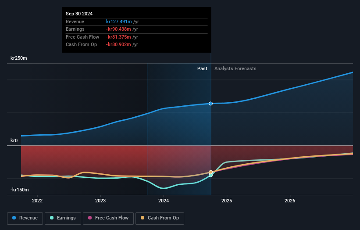Select the Revenue data point marker on the blue line
Screen dimensions: 360x230
210,104
